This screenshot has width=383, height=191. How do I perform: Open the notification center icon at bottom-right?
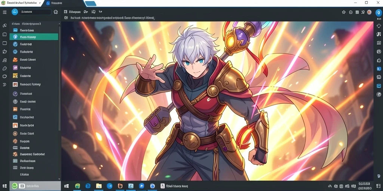[x=379, y=186]
